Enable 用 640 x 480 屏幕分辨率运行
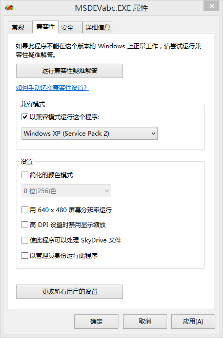The image size is (223, 338). [25, 210]
